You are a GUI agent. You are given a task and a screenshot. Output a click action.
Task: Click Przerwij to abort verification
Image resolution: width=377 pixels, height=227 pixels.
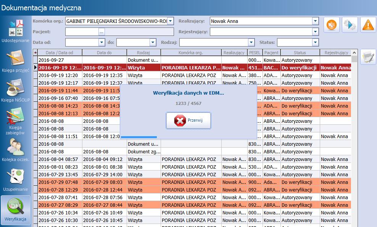(x=188, y=121)
